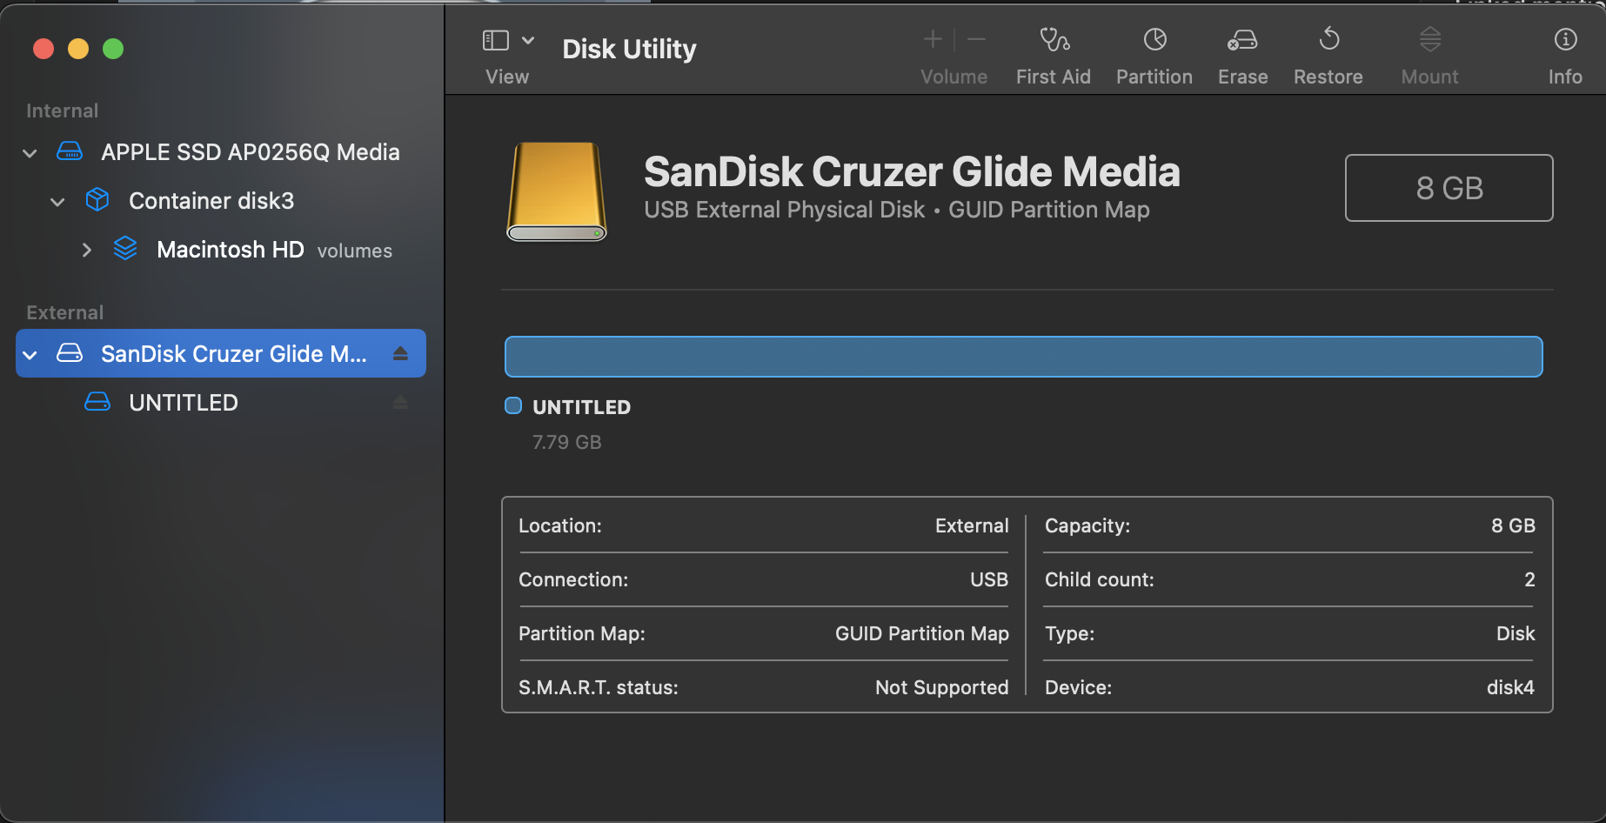1606x823 pixels.
Task: Click the GUID Partition Map table value
Action: 921,633
